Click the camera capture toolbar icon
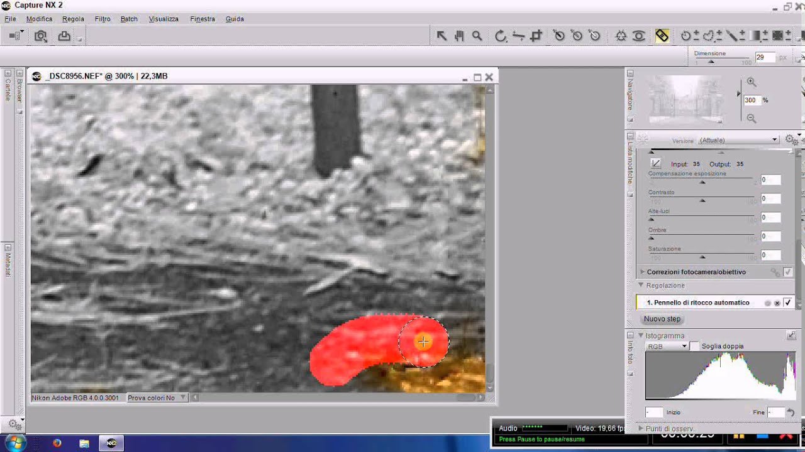 point(41,36)
